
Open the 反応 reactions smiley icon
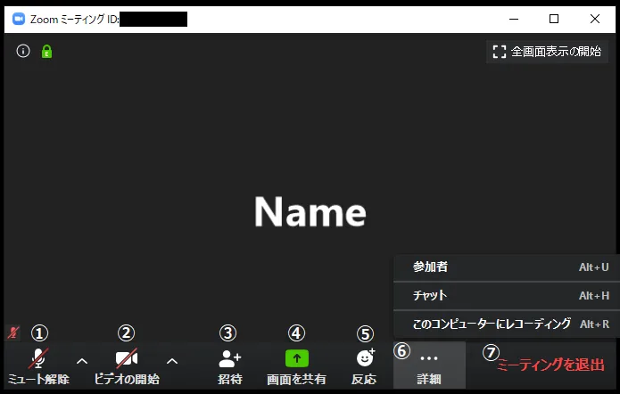coord(365,358)
